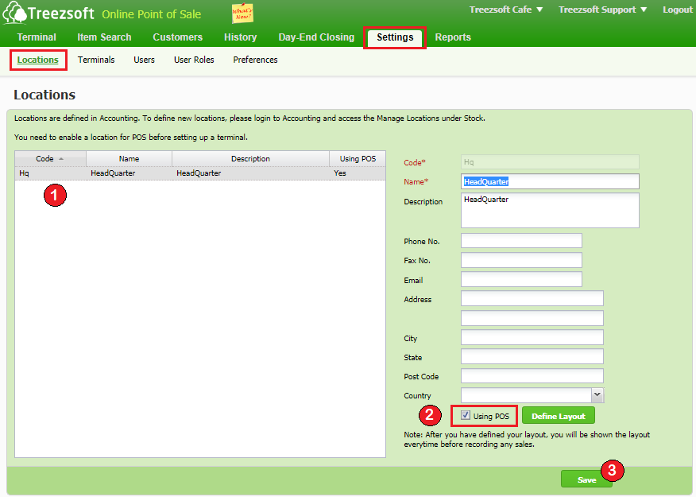Click the Description text area
Image resolution: width=696 pixels, height=497 pixels.
pyautogui.click(x=550, y=210)
